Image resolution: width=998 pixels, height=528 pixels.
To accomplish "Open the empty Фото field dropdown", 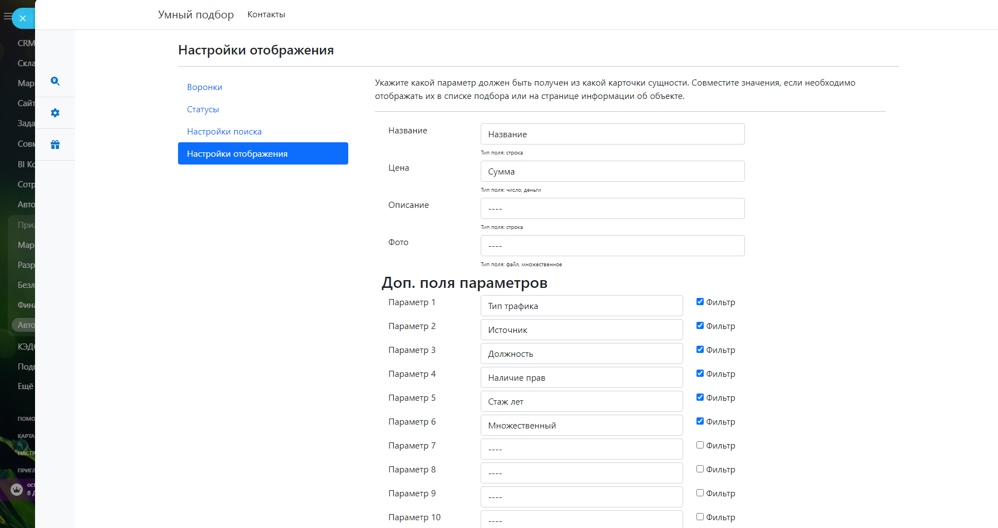I will [612, 246].
